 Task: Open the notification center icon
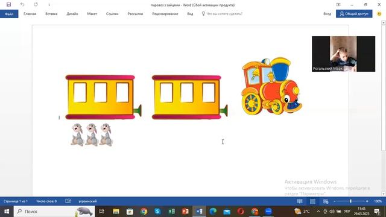point(377,212)
